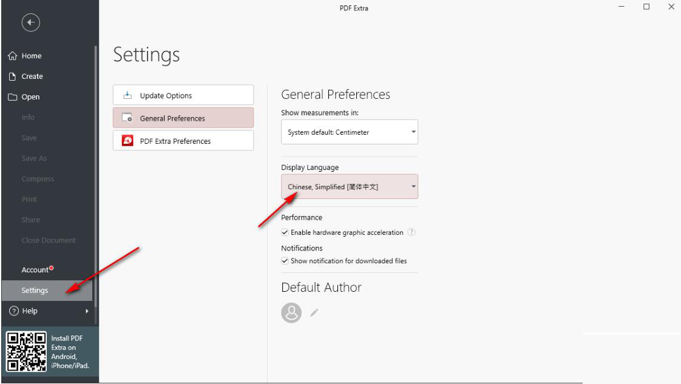Screen dimensions: 681x384
Task: Click the General Preferences panel heading
Action: [x=335, y=94]
